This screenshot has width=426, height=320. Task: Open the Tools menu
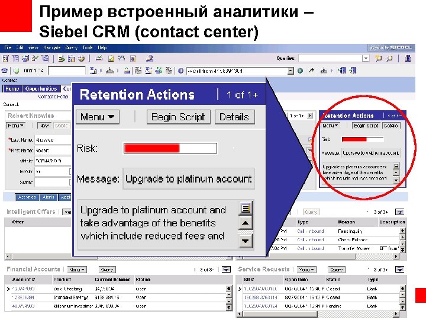tap(88, 47)
